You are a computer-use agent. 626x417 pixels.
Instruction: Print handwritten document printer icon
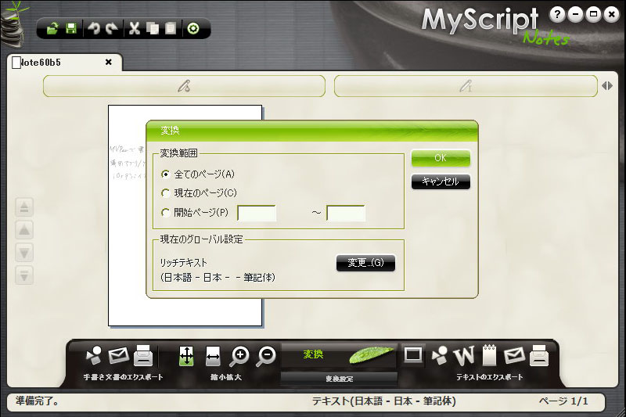tap(143, 355)
